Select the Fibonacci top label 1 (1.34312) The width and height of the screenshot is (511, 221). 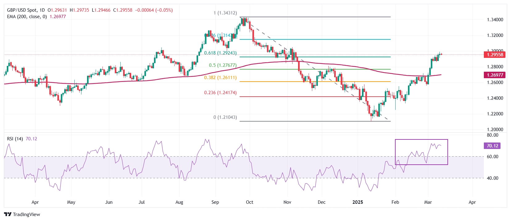[x=225, y=13]
